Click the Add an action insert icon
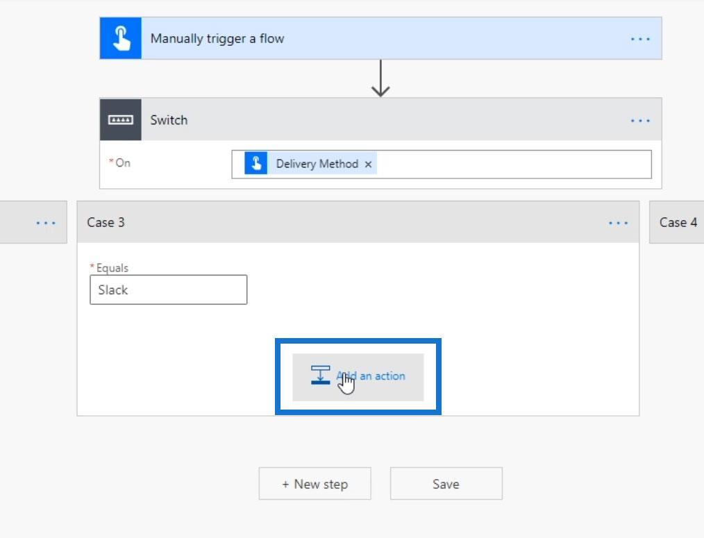 point(320,376)
